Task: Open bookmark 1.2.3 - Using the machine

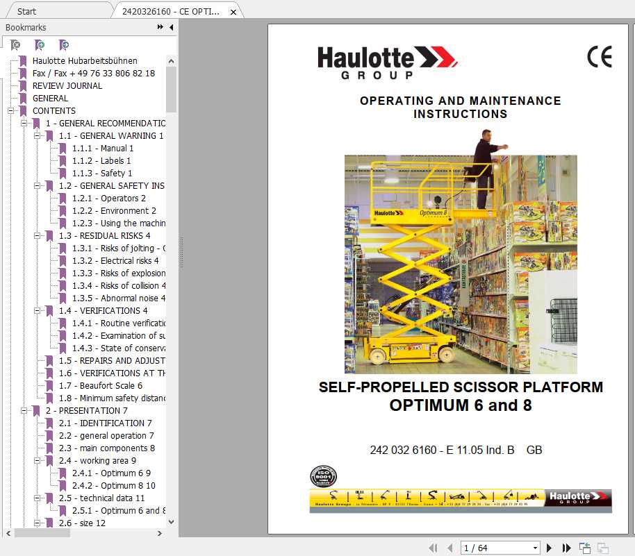Action: point(119,224)
